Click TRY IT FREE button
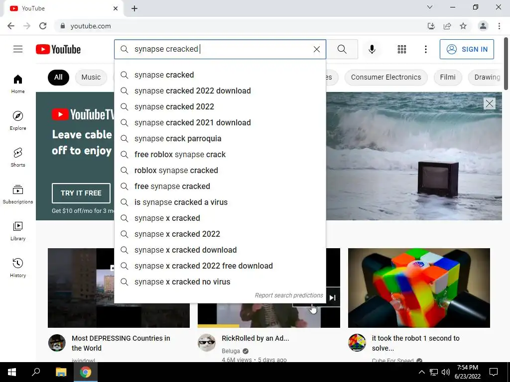 (x=81, y=193)
